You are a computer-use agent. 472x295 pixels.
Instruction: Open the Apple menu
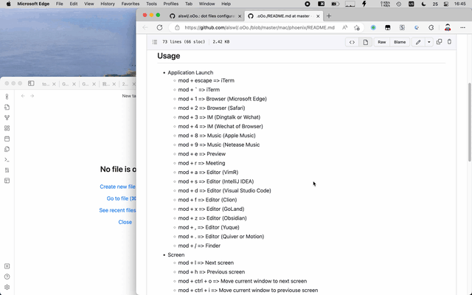(x=8, y=4)
